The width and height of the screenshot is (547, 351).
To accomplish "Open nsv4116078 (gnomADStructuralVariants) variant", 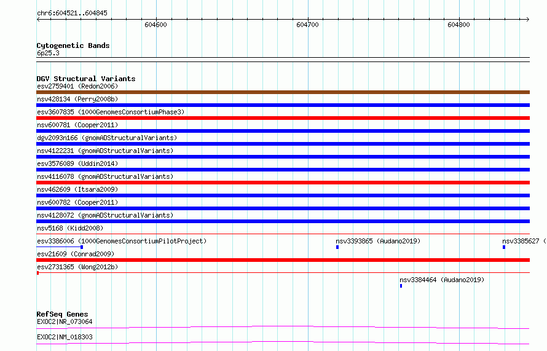I will pos(105,176).
